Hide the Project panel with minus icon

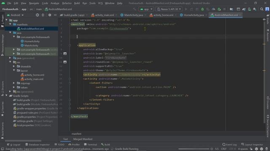pos(55,15)
